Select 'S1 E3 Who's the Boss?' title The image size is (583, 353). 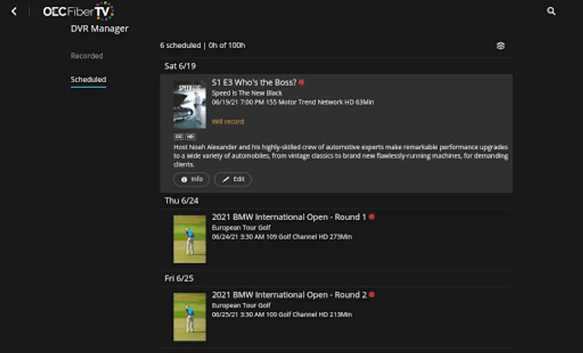tap(254, 82)
